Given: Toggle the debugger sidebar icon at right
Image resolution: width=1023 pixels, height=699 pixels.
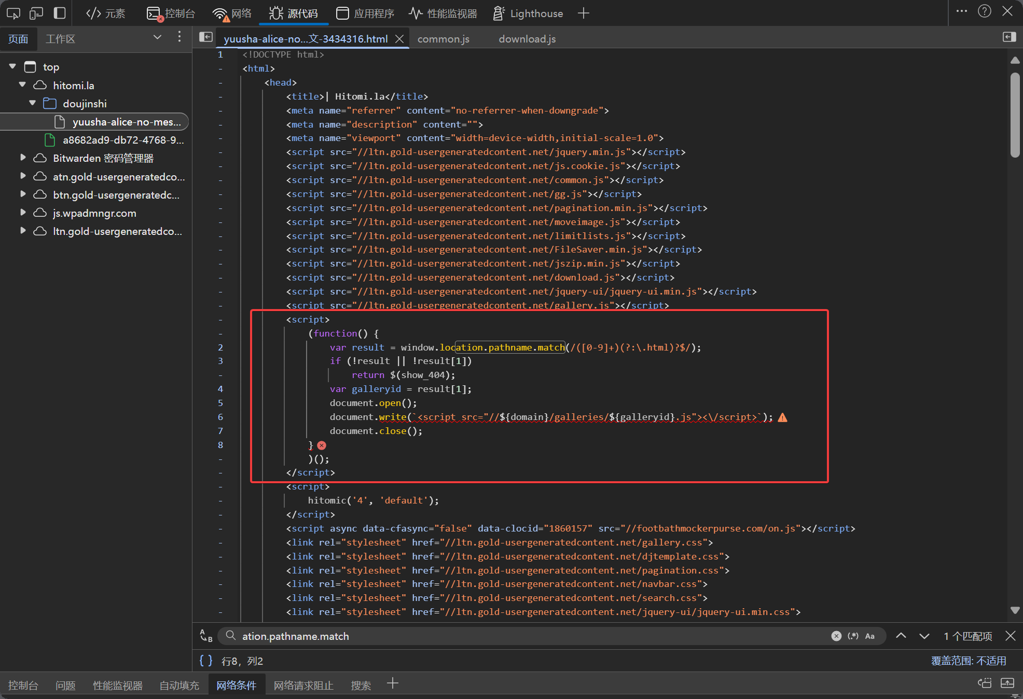Looking at the screenshot, I should pyautogui.click(x=1010, y=37).
